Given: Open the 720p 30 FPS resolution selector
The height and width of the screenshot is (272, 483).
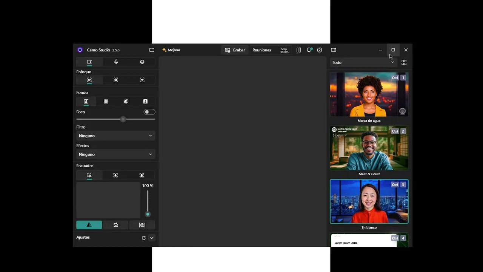Looking at the screenshot, I should (284, 50).
